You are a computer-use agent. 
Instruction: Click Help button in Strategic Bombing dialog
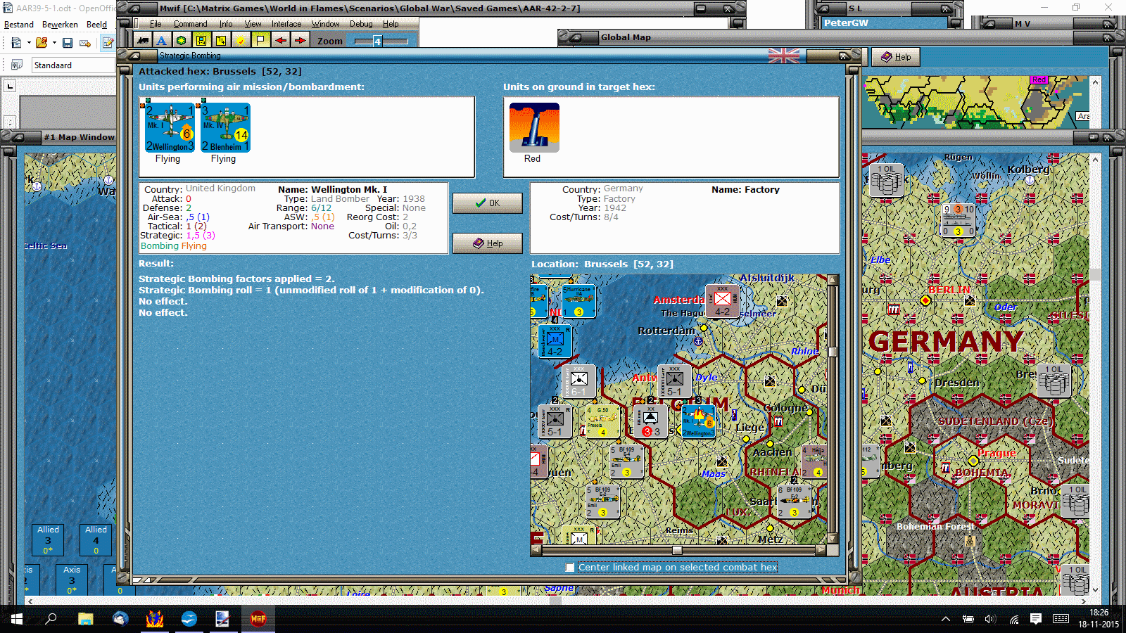coord(487,243)
